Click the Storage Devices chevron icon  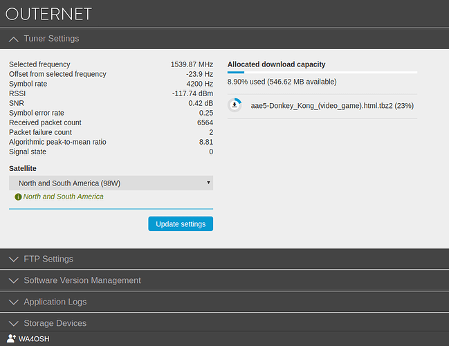(13, 324)
